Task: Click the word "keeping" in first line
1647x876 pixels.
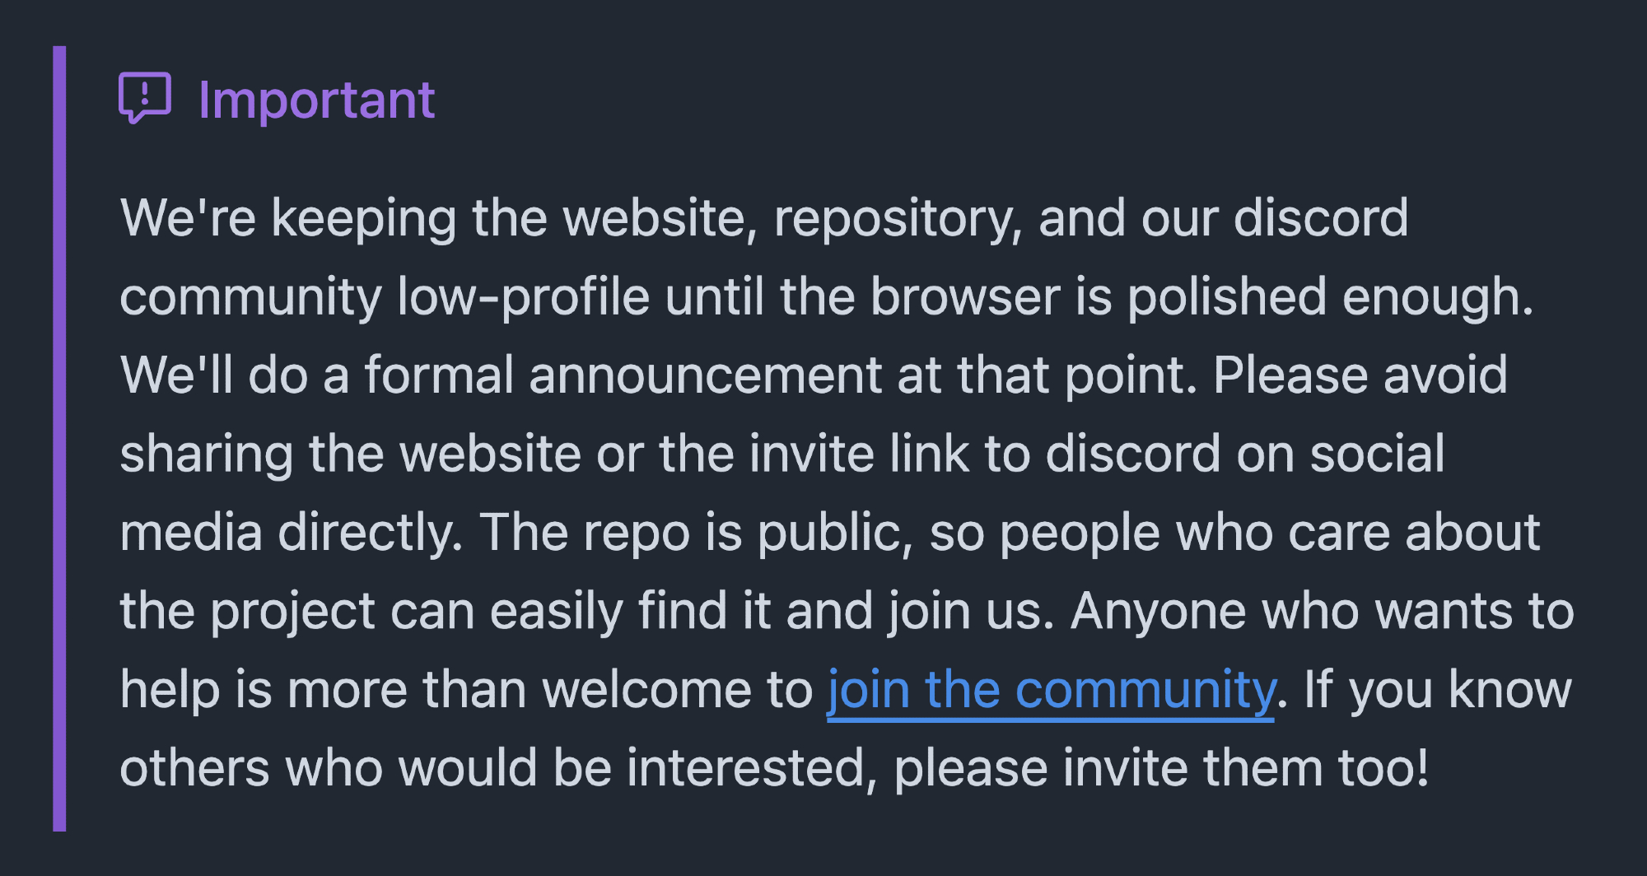Action: click(x=363, y=218)
